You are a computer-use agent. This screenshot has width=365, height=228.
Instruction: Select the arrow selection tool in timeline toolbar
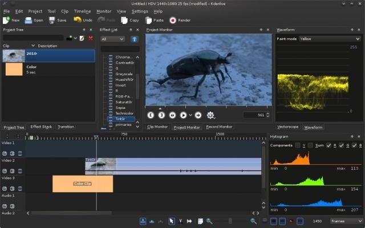[x=171, y=221]
